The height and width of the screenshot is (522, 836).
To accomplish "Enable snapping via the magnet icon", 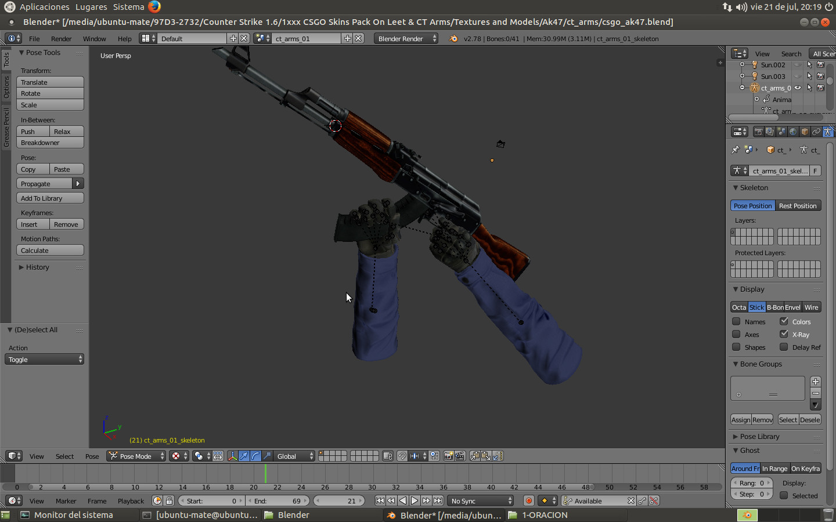I will [402, 456].
